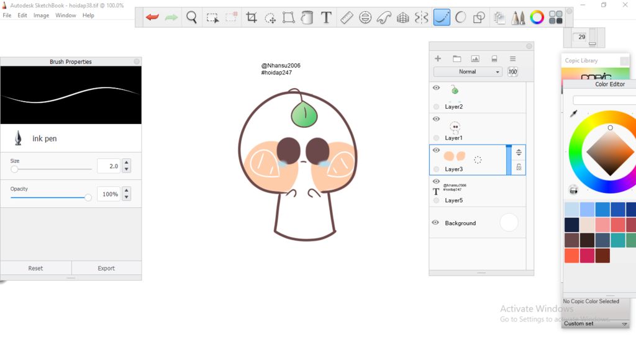Screen dimensions: 636x337
Task: Pick color with the eyedropper icon
Action: click(x=573, y=114)
